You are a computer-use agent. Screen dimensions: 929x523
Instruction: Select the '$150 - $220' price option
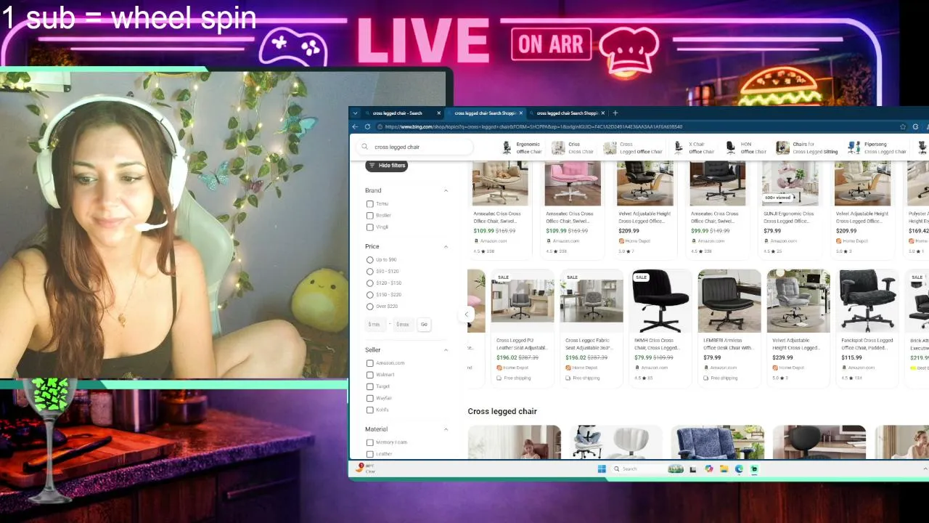[x=370, y=295]
